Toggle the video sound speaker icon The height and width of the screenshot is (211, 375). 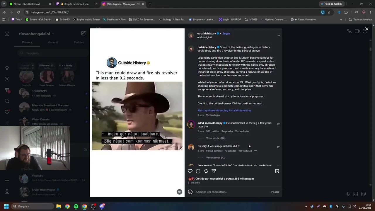coord(179,192)
